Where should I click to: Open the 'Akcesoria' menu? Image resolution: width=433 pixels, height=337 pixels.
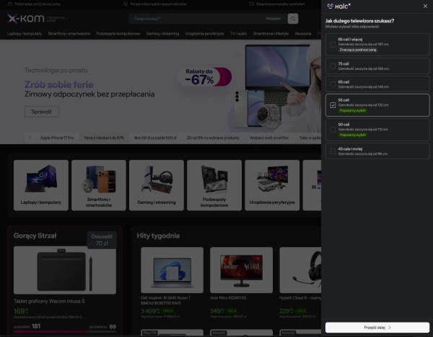(303, 34)
